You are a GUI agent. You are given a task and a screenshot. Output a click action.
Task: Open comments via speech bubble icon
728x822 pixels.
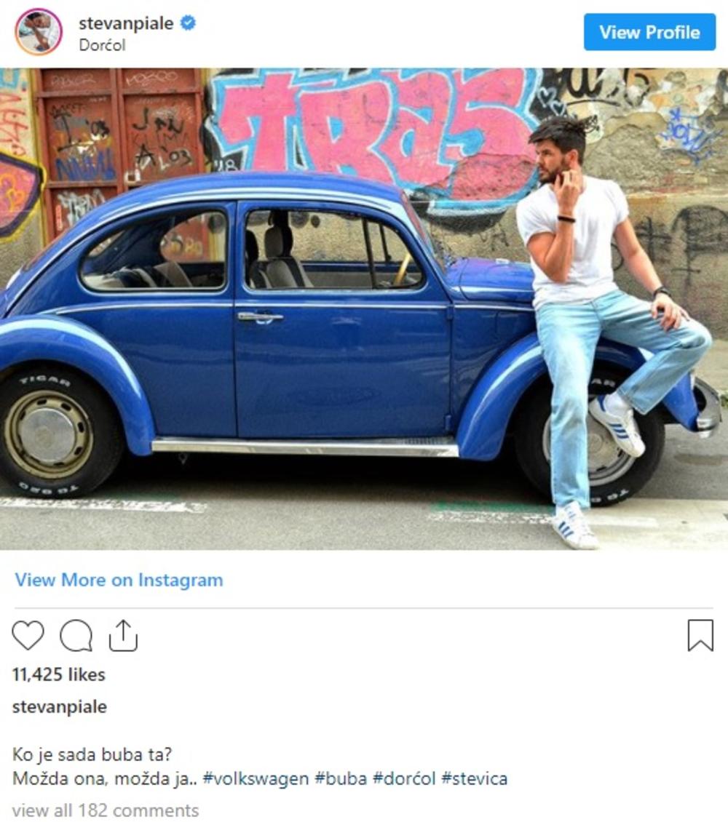coord(76,635)
